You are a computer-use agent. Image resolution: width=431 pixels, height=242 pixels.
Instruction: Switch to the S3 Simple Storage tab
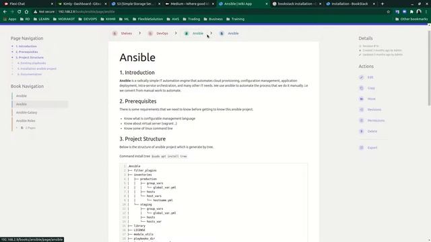(136, 4)
